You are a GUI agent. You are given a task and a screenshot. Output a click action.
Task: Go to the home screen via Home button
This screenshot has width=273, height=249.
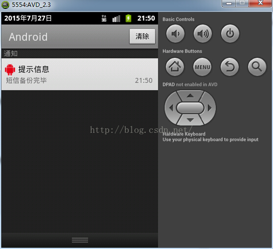tap(175, 67)
